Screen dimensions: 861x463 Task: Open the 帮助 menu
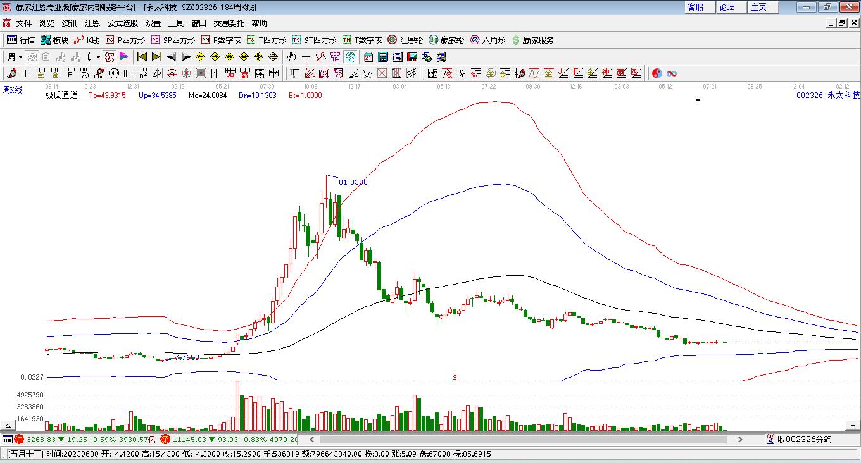[260, 23]
